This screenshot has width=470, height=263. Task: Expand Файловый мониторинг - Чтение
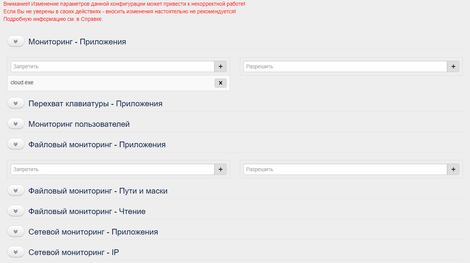pos(16,210)
